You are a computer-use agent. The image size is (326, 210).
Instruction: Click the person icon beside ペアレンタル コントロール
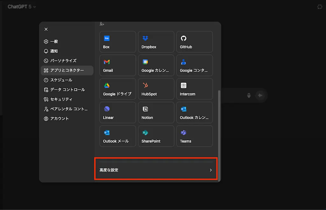coord(46,109)
